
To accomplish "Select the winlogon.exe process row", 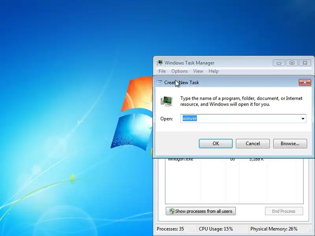I will tap(234, 159).
